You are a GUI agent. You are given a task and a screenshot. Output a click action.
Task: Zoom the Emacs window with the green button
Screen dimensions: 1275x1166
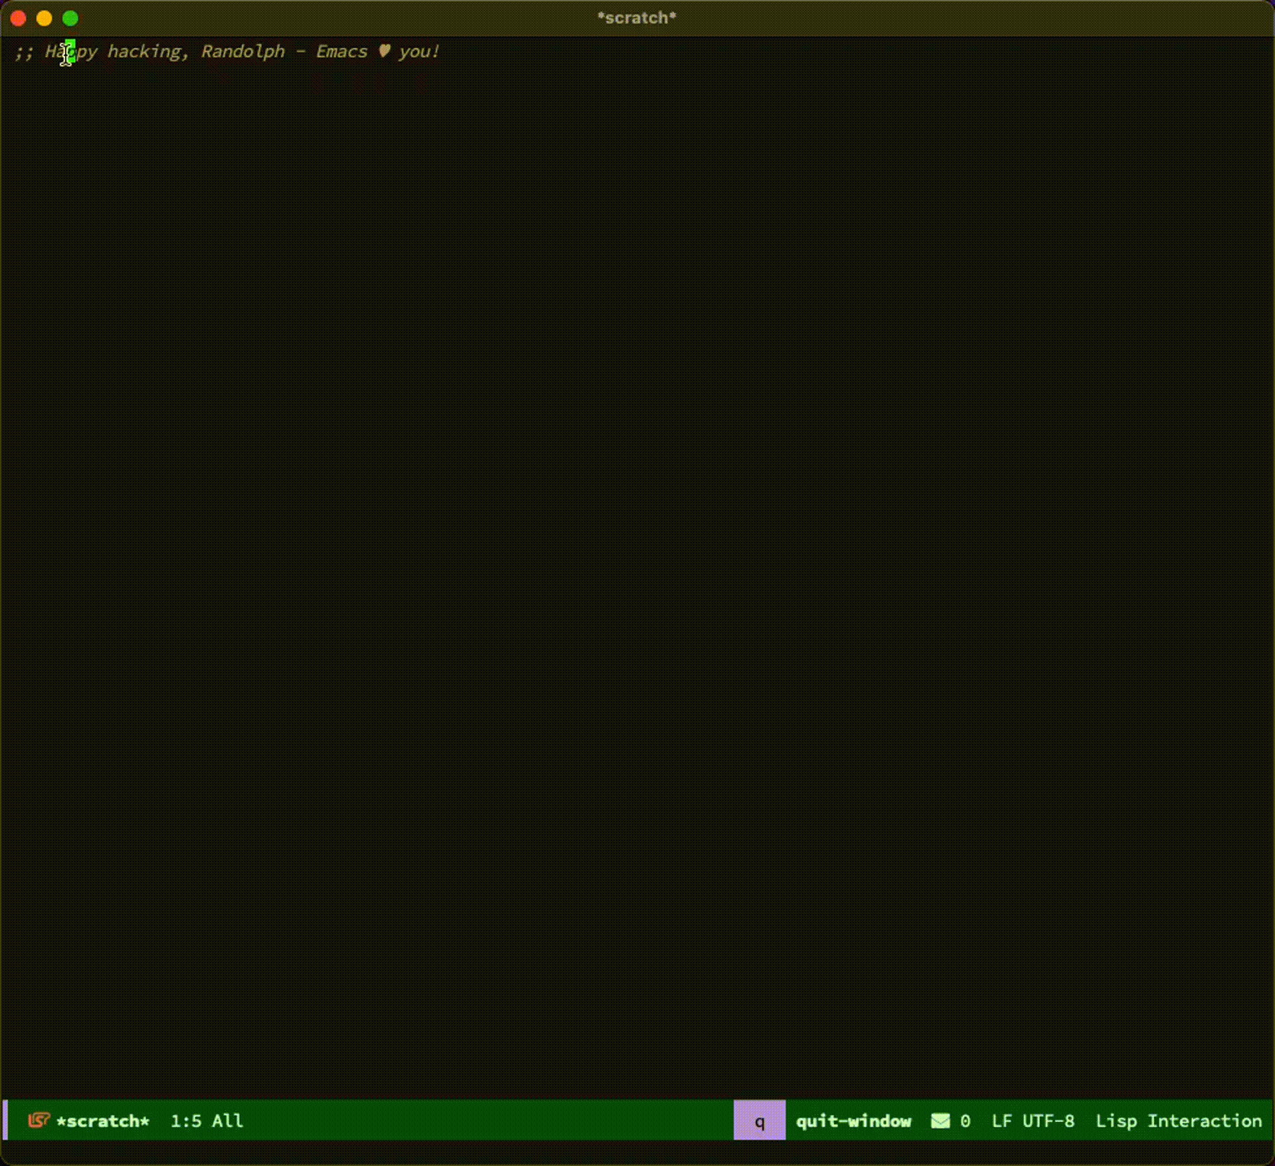(70, 19)
